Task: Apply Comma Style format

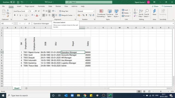Action: click(86, 15)
